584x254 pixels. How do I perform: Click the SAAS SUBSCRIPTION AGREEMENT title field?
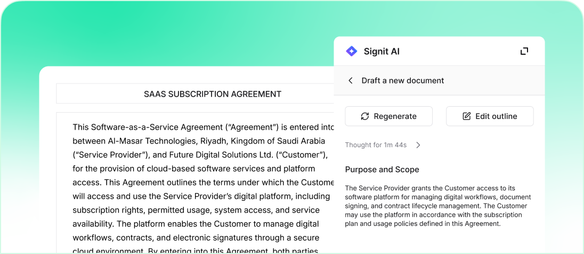point(213,94)
